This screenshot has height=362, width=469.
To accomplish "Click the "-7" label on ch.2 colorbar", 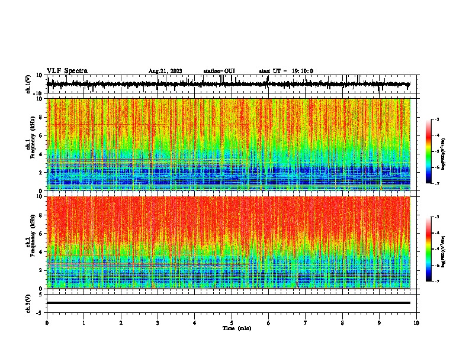I will (x=436, y=281).
